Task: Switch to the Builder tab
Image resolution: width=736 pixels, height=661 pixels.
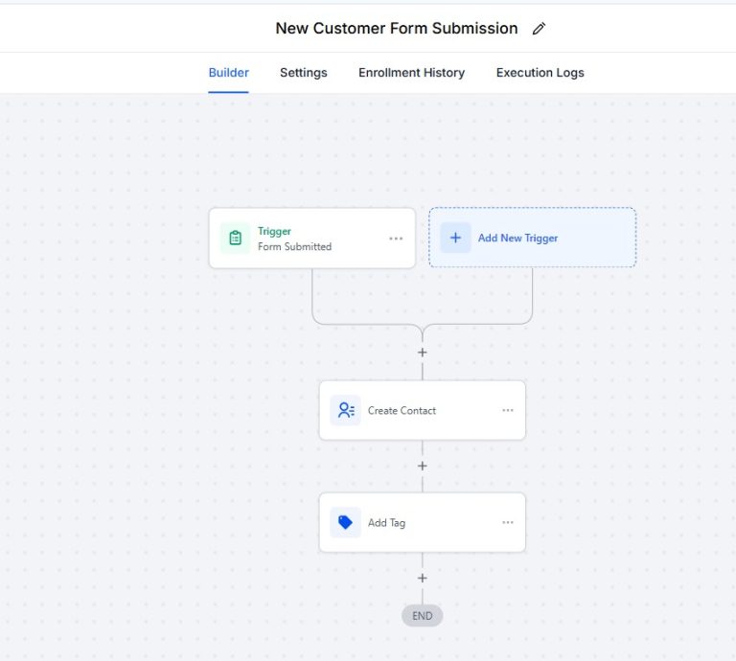Action: coord(228,73)
